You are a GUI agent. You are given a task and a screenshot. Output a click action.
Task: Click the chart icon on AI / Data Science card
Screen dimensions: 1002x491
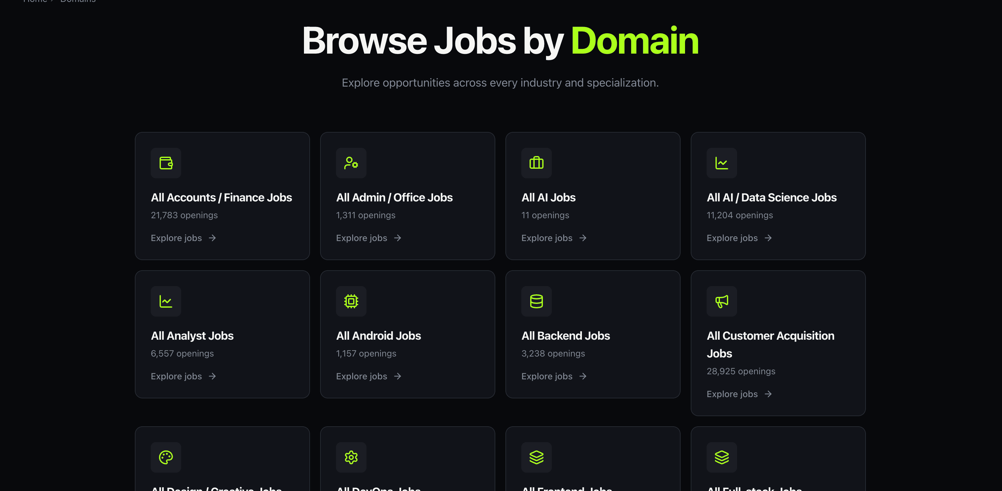(x=722, y=163)
